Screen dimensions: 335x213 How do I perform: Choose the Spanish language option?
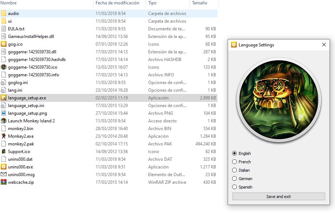point(234,187)
